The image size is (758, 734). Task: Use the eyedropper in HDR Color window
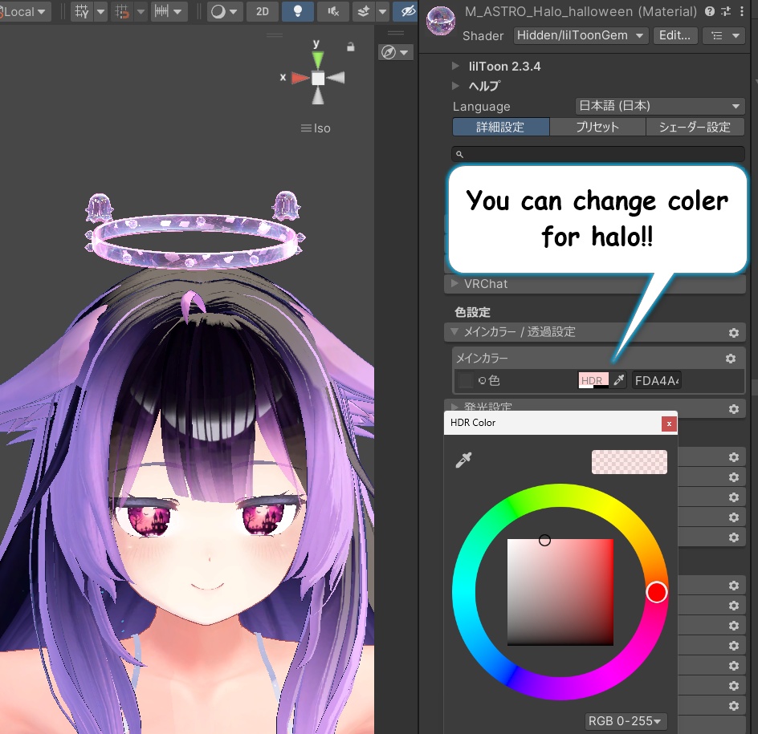tap(463, 460)
